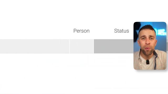Select the presenter's face in video overlay

pyautogui.click(x=148, y=41)
